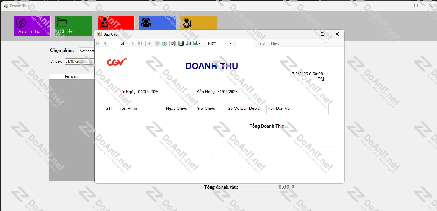This screenshot has height=211, width=437.
Task: Jump to the last page of the report
Action: (x=140, y=43)
